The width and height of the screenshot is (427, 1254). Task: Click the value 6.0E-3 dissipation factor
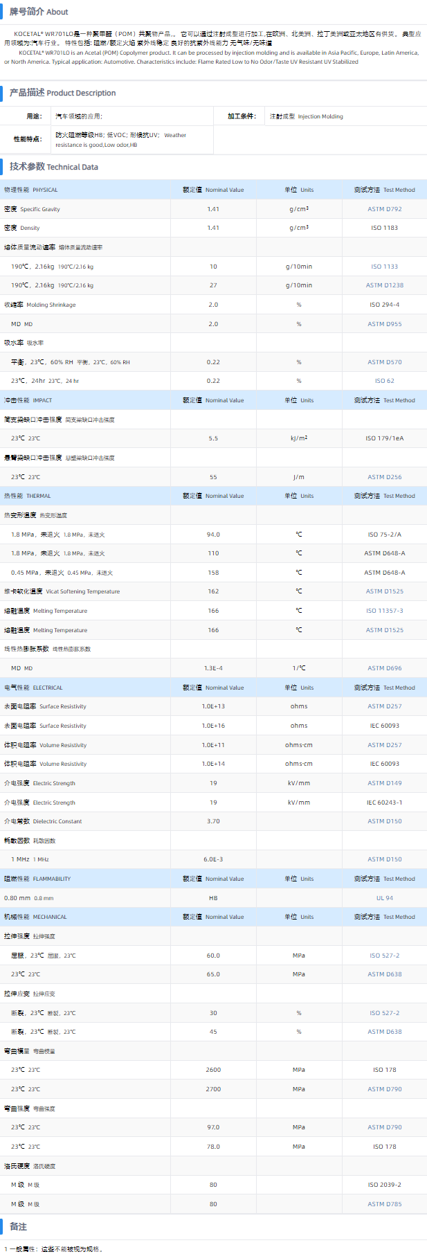click(x=213, y=859)
